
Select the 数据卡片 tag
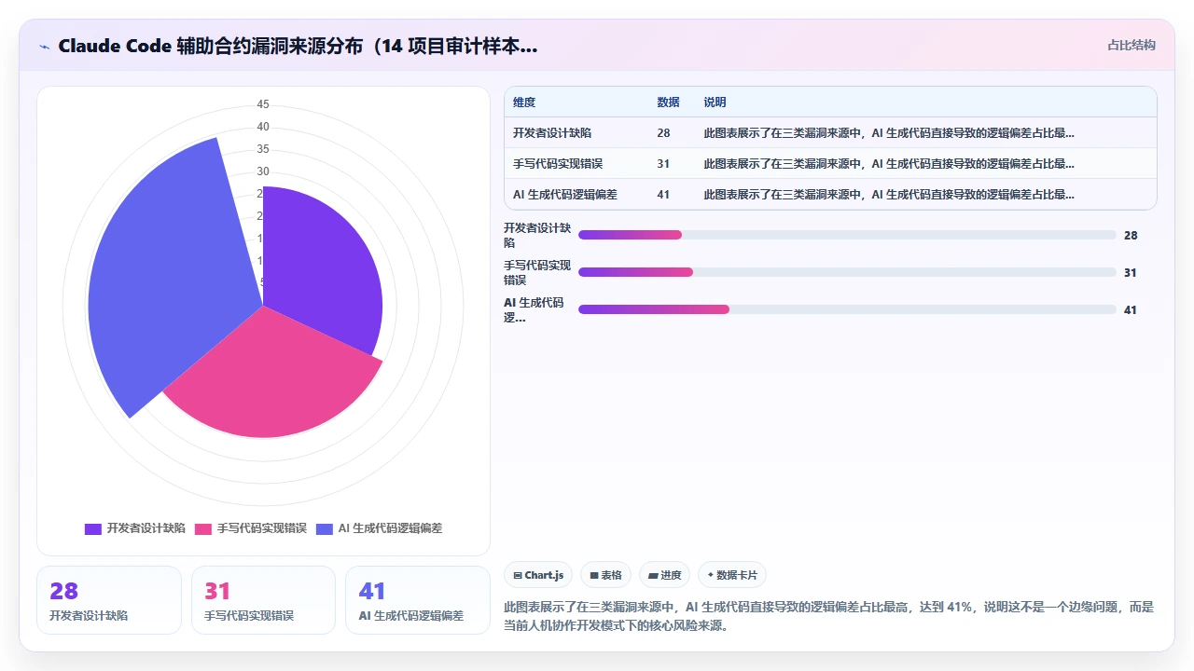(732, 575)
